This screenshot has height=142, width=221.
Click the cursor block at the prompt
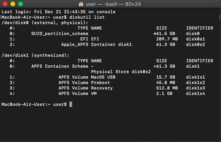71,104
